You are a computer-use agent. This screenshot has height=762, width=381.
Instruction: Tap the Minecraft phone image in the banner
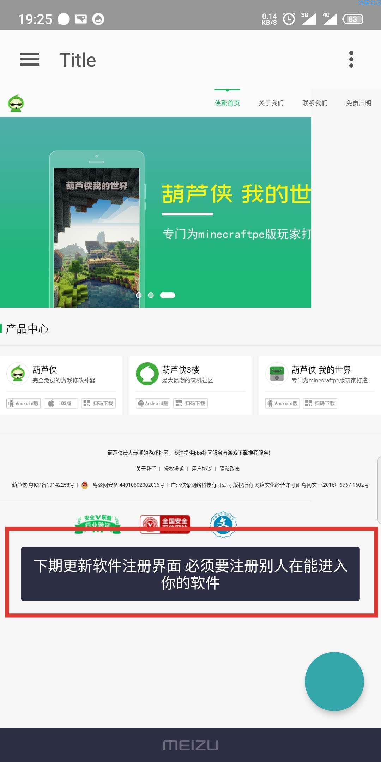click(97, 229)
